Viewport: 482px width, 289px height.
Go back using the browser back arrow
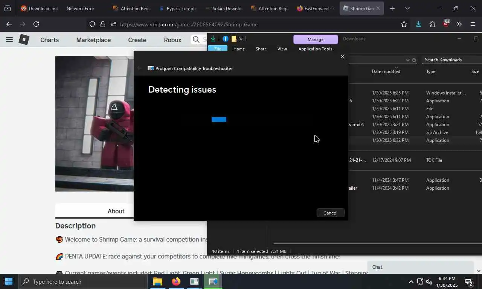[x=9, y=24]
